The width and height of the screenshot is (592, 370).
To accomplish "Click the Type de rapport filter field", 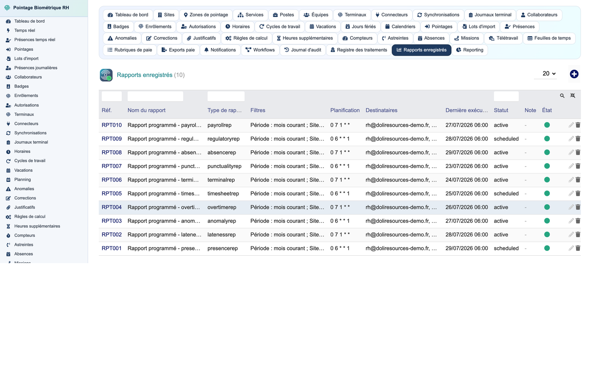I will tap(226, 96).
